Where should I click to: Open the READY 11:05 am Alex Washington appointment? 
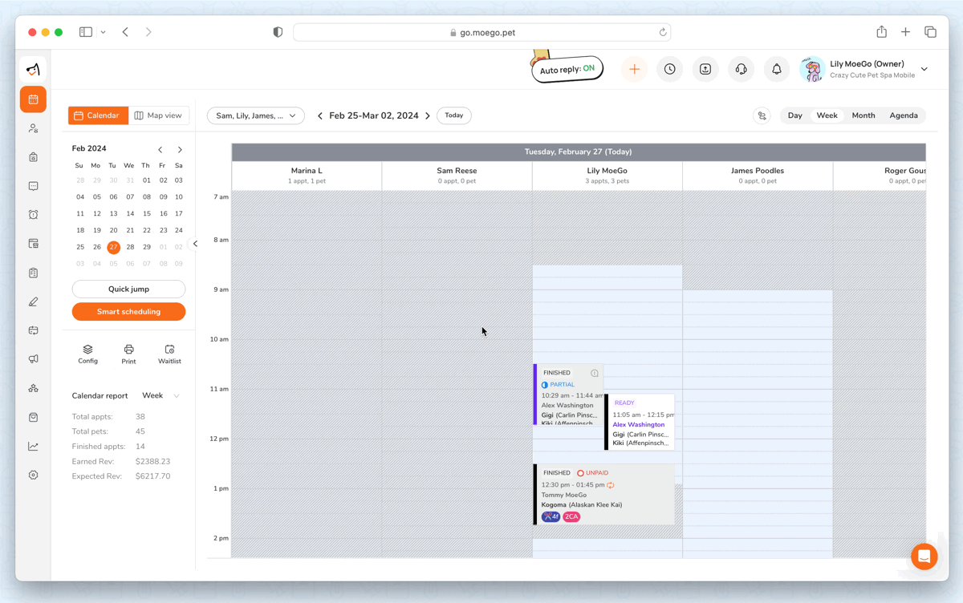[640, 422]
